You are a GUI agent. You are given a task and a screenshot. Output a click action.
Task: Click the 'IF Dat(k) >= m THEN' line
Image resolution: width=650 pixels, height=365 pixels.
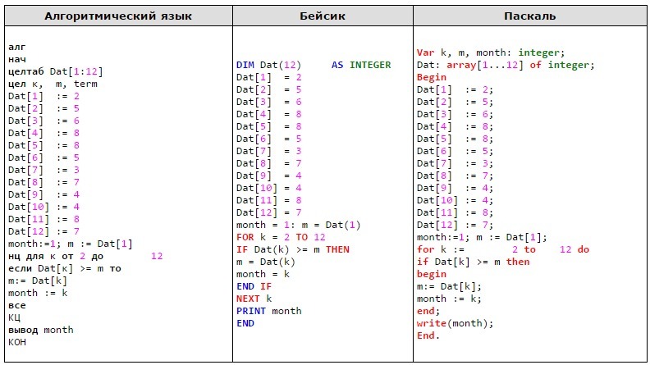pyautogui.click(x=293, y=249)
